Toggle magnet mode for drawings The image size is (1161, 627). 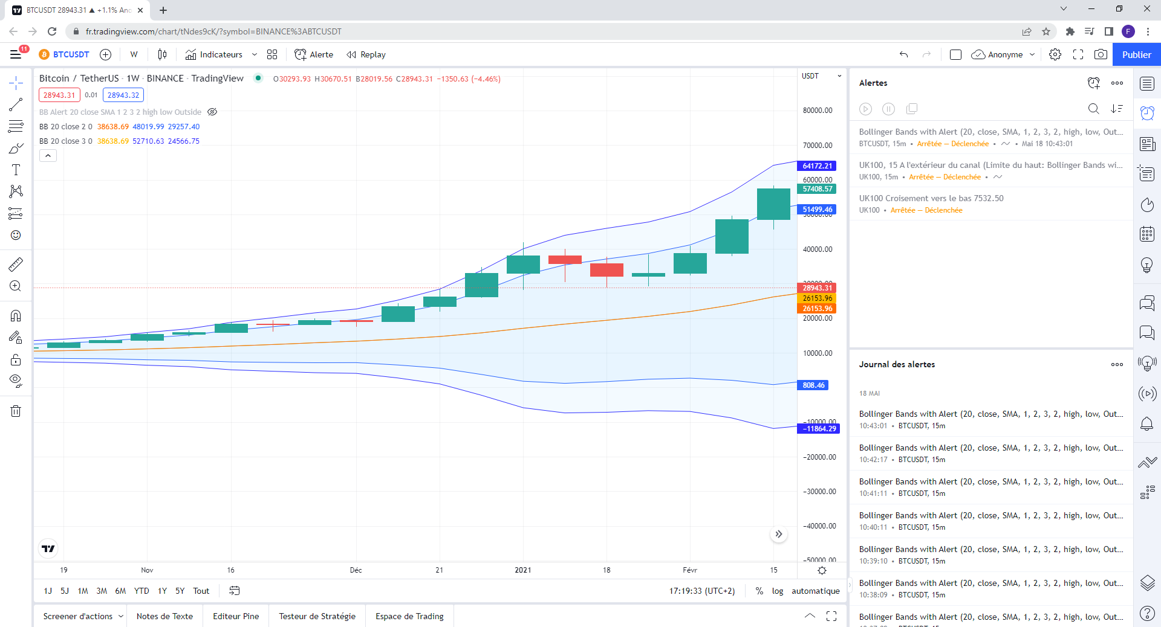pos(16,316)
